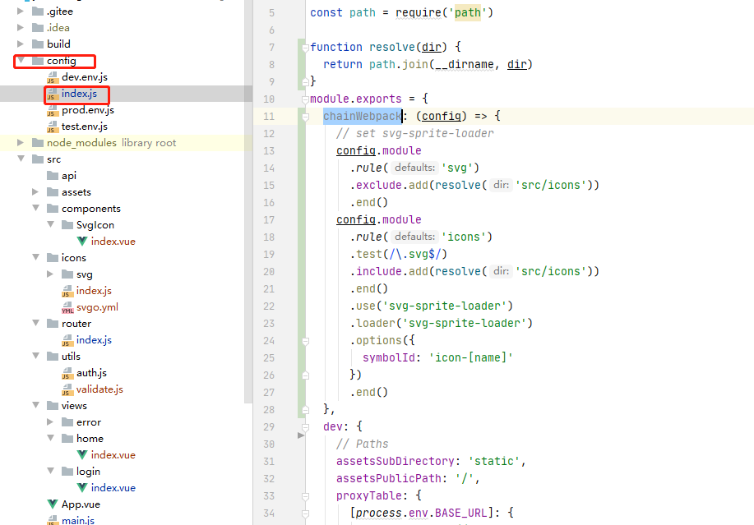Collapse the src folder arrow

pos(21,159)
